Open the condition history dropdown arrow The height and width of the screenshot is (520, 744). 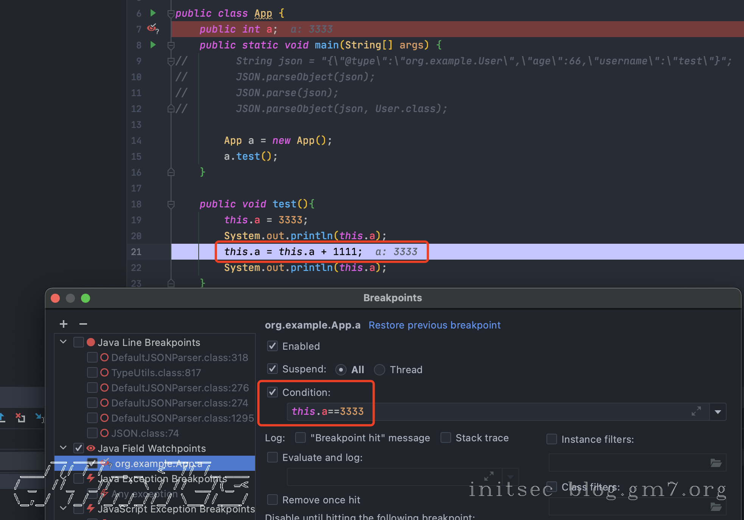click(x=718, y=412)
